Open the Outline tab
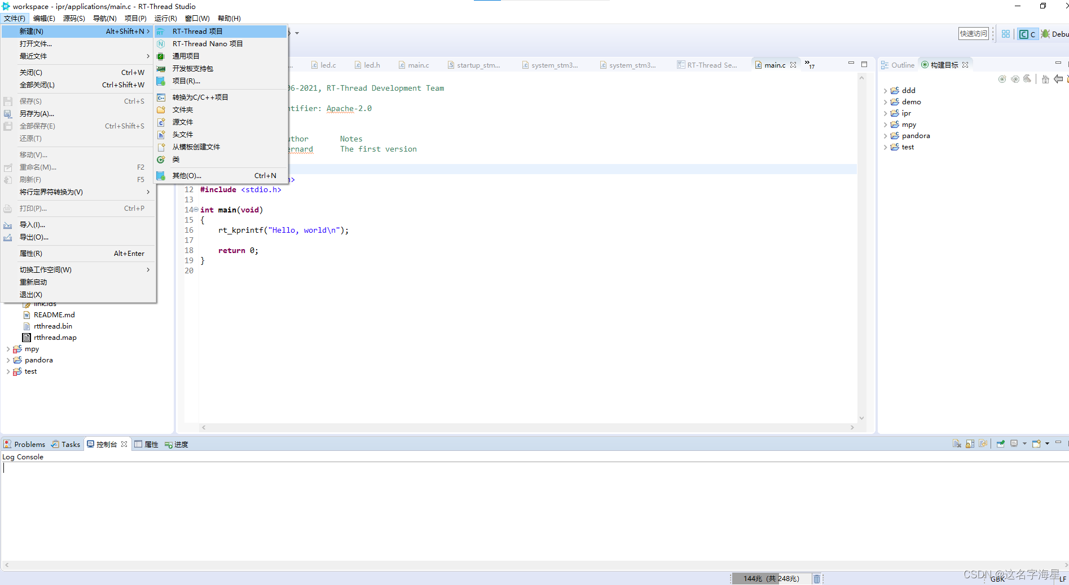Viewport: 1069px width, 585px height. 898,65
